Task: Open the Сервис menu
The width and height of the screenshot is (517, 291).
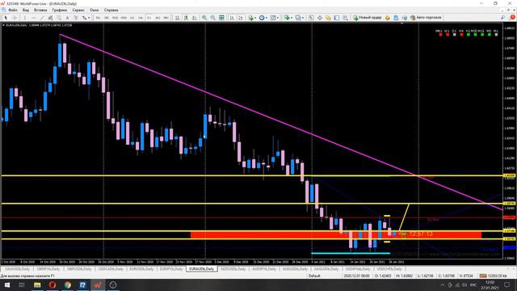Action: click(x=78, y=11)
